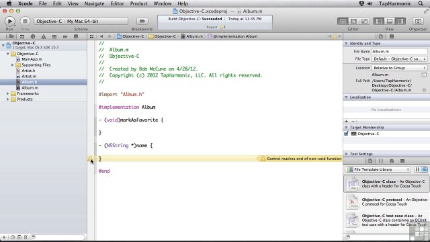Show the Symbol navigator

pos(22,36)
